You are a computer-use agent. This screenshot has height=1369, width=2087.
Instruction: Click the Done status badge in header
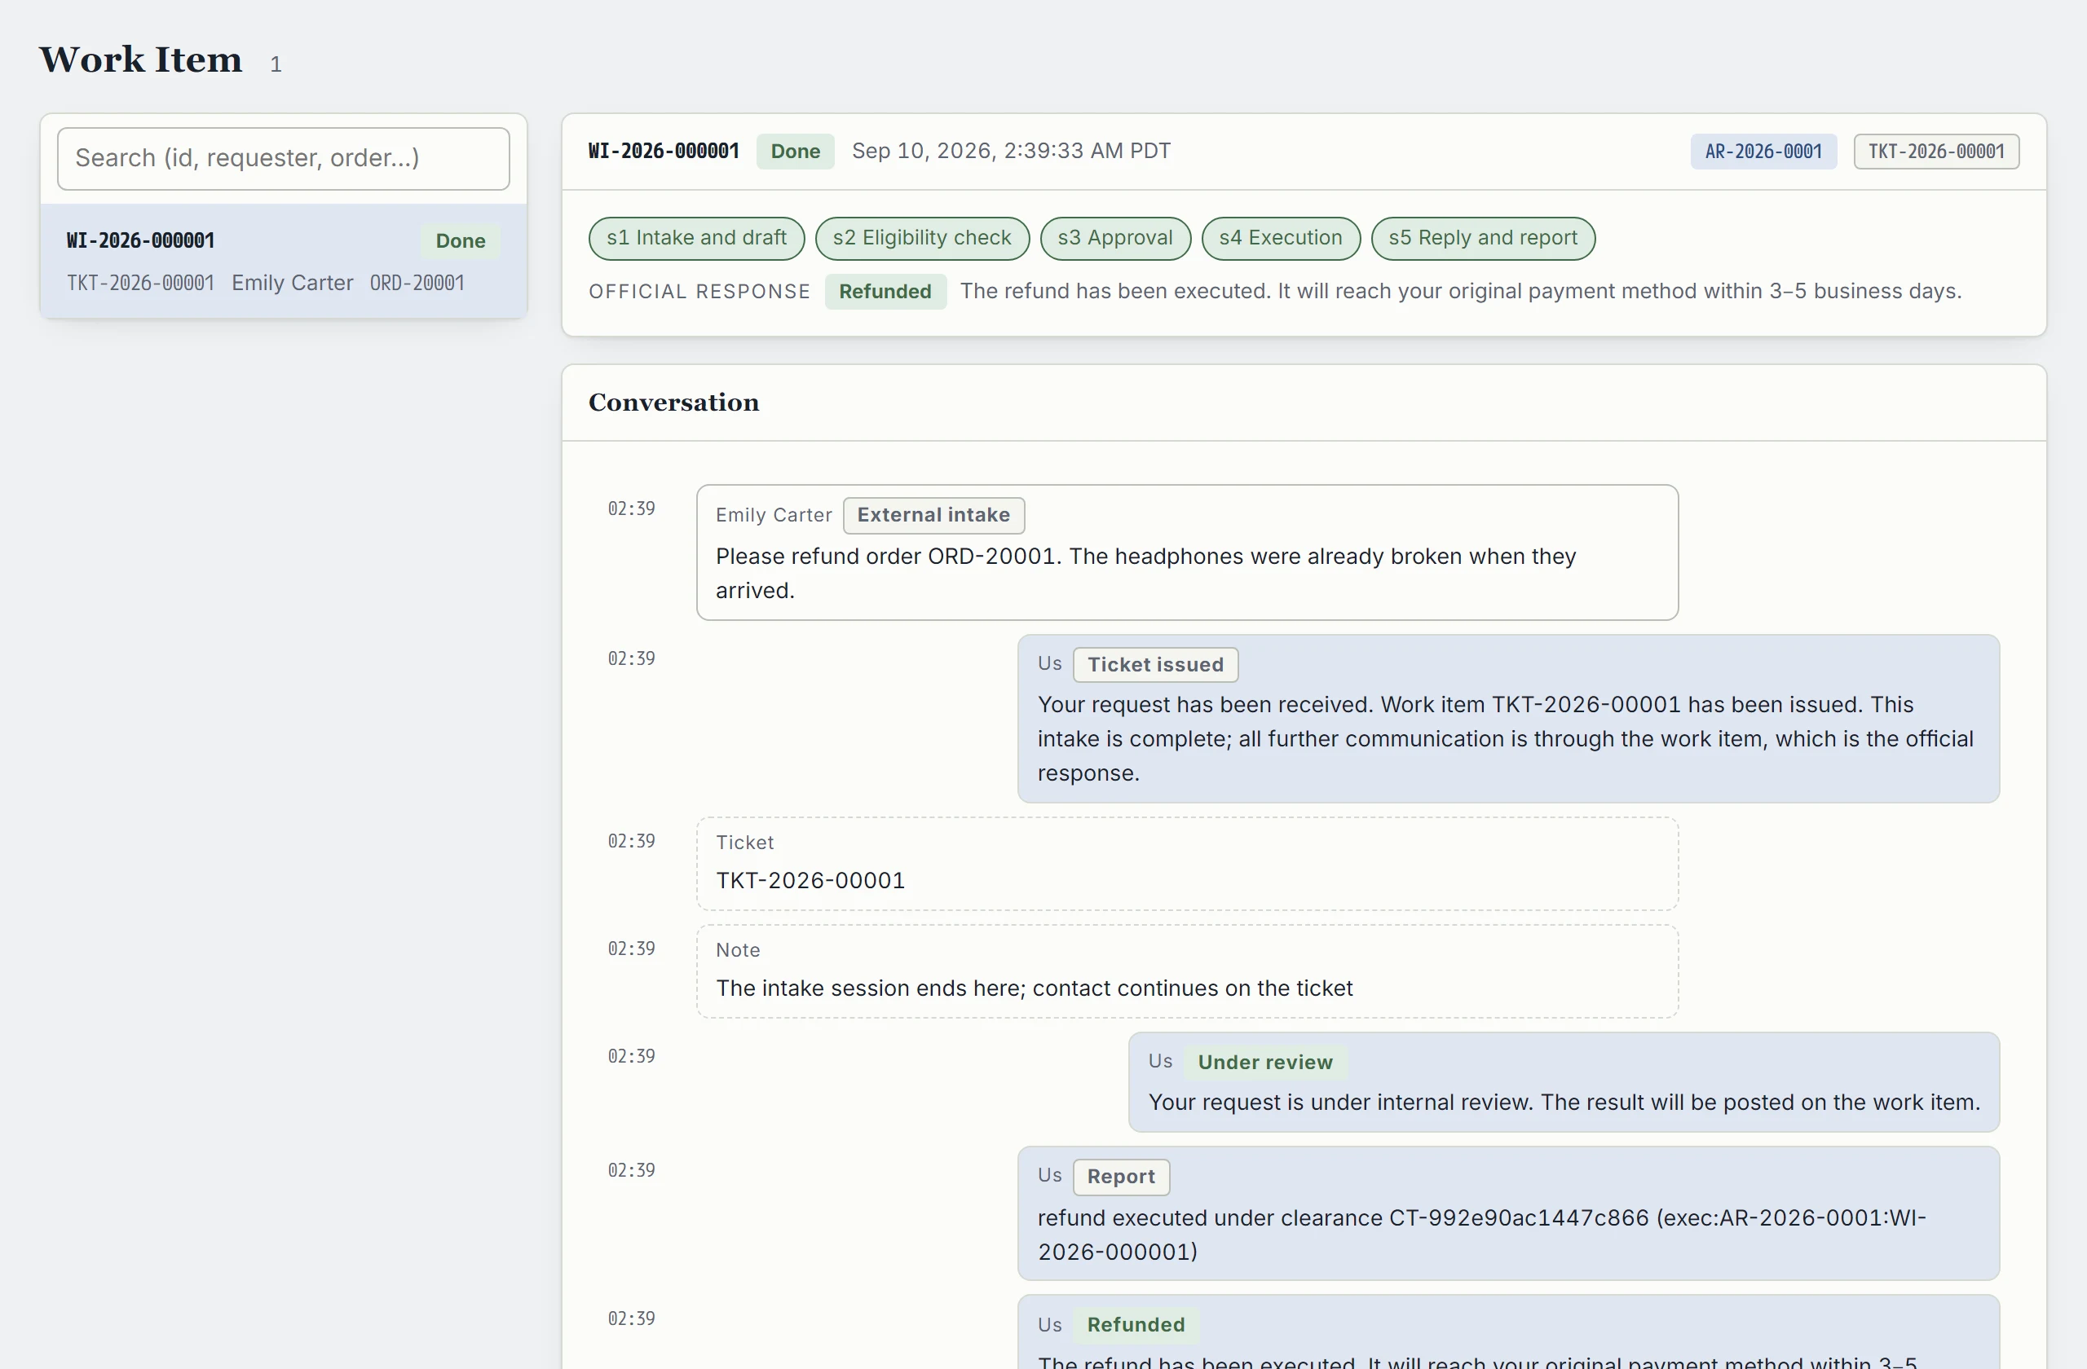[795, 151]
